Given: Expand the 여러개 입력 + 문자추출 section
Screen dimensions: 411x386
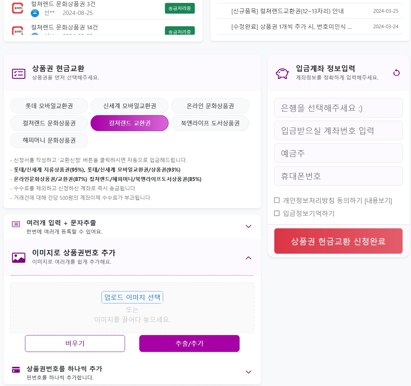Looking at the screenshot, I should point(248,226).
